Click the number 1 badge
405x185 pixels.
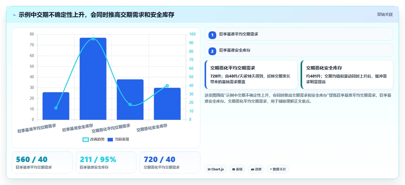tap(212, 35)
